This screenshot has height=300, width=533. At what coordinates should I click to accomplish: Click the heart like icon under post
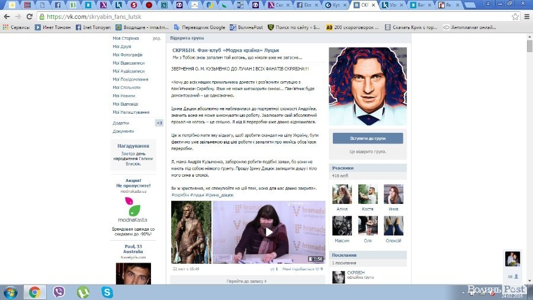pos(317,269)
